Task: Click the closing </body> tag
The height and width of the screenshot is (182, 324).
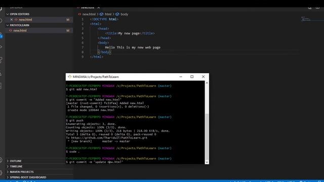Action: (x=104, y=52)
